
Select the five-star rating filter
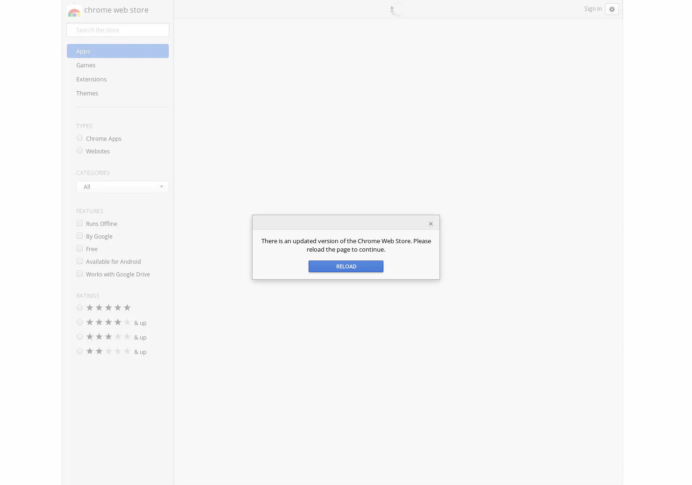pyautogui.click(x=79, y=308)
